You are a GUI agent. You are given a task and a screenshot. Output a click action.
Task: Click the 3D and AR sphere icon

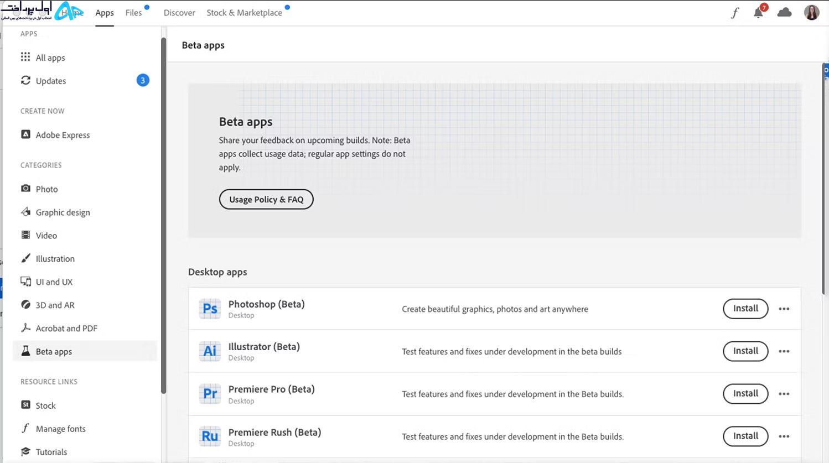(25, 305)
